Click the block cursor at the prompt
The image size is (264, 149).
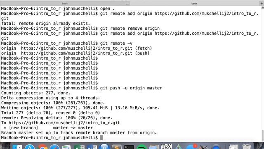point(101,138)
